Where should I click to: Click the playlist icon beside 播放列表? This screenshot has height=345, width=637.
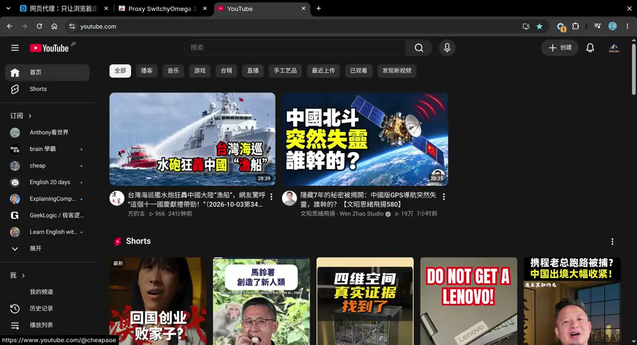pos(15,325)
